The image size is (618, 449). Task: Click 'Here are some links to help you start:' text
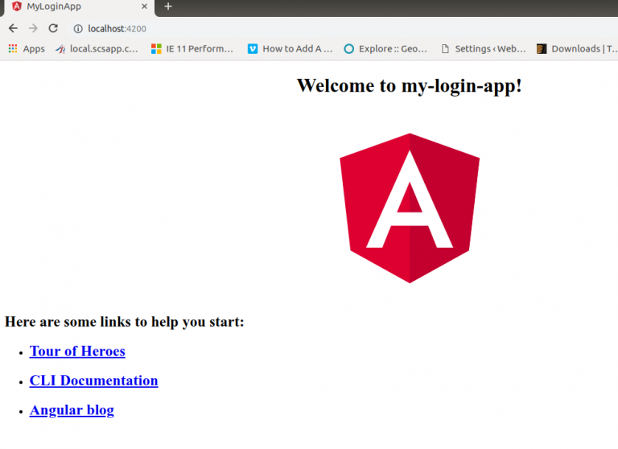[125, 322]
